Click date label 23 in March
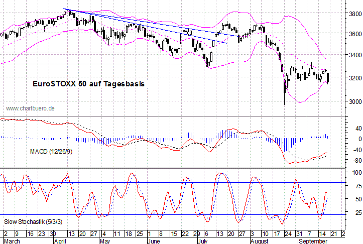The image size is (363, 244). (42, 234)
